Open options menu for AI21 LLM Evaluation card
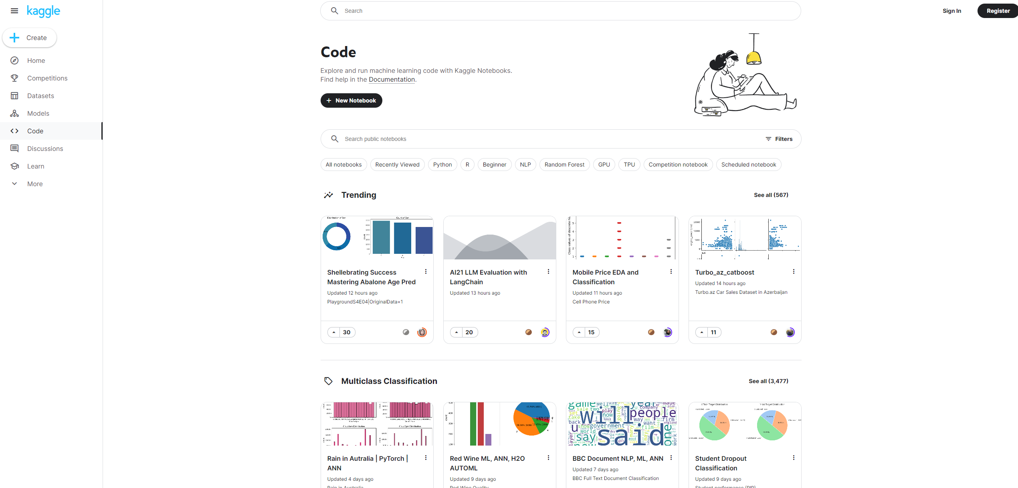The width and height of the screenshot is (1018, 488). (548, 271)
